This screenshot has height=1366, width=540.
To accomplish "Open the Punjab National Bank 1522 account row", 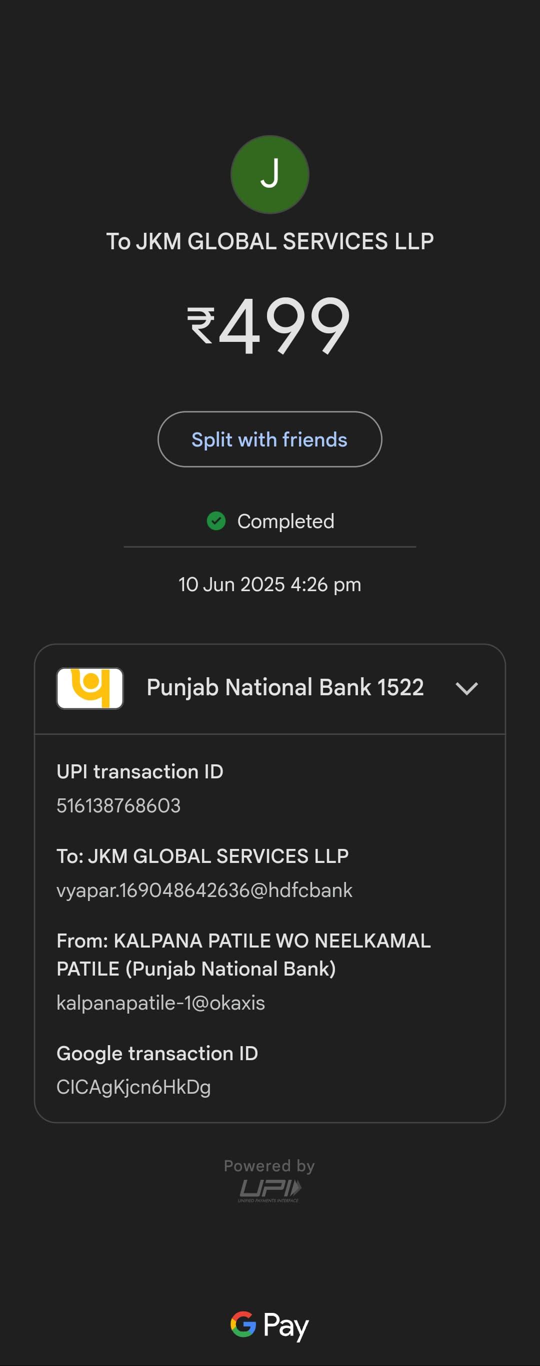I will click(269, 689).
